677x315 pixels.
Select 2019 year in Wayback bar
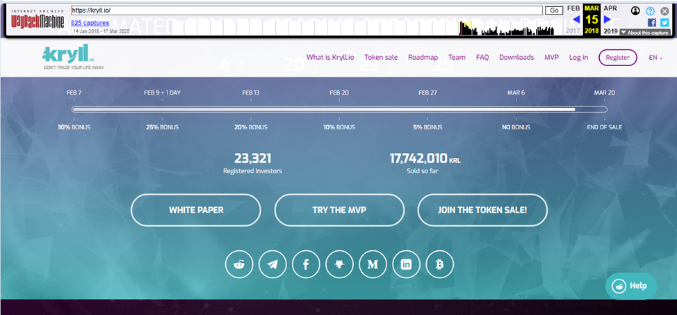point(610,31)
